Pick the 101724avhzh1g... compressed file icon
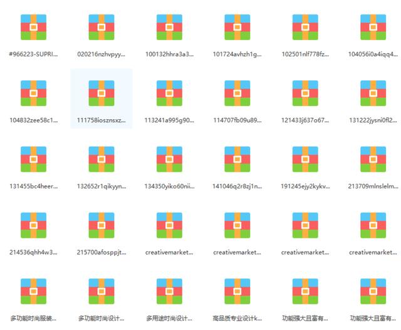 coord(237,27)
